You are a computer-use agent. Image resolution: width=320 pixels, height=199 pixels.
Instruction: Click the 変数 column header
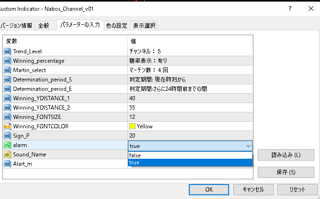(x=12, y=41)
